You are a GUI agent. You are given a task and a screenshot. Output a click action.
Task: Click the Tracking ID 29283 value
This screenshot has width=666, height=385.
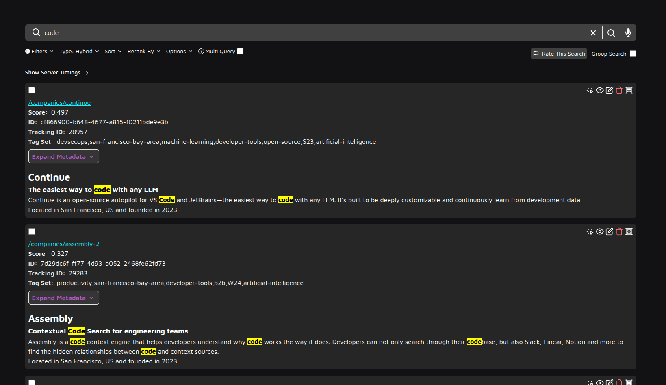[78, 273]
